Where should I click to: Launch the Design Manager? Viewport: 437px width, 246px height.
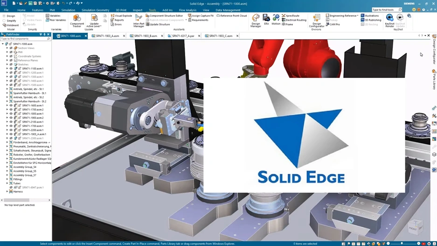tap(256, 21)
